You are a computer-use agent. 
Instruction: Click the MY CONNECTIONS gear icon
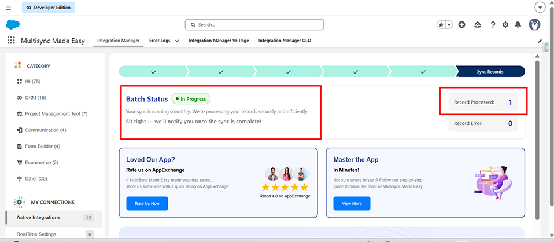pyautogui.click(x=20, y=202)
